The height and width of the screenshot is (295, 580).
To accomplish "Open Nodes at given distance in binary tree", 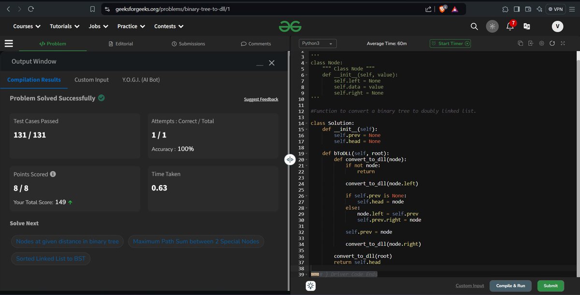I will click(x=67, y=241).
